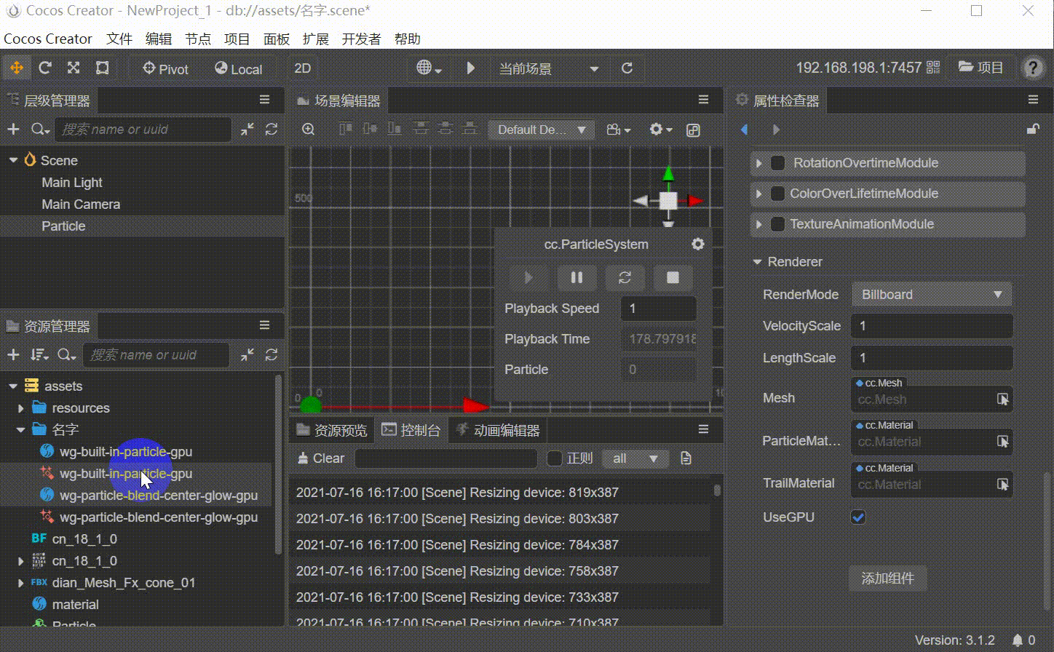Select the Scale transform tool
Image resolution: width=1054 pixels, height=652 pixels.
(74, 68)
